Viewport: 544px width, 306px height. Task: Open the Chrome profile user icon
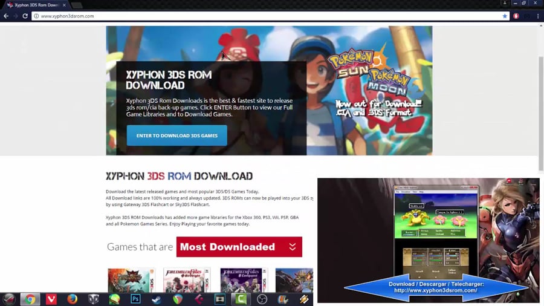pos(505,3)
